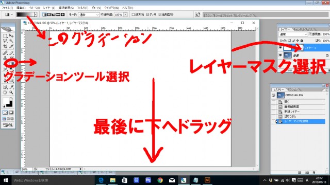Select the Crop tool
Screen dimensions: 330x185
pos(5,46)
